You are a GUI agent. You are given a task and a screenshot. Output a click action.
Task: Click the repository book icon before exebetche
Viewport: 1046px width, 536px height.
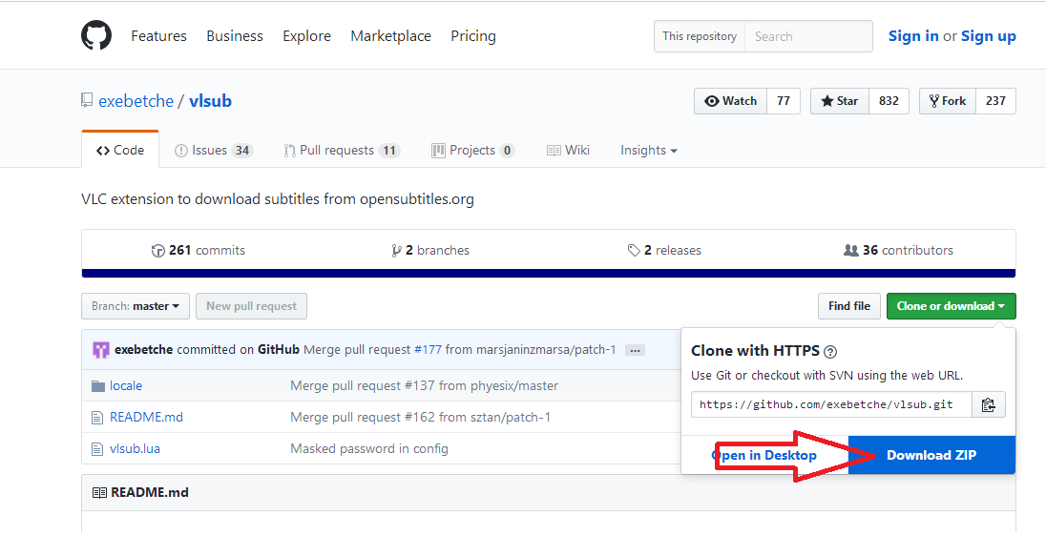pyautogui.click(x=87, y=101)
